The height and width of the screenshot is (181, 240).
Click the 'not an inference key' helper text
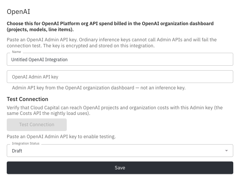click(x=99, y=87)
